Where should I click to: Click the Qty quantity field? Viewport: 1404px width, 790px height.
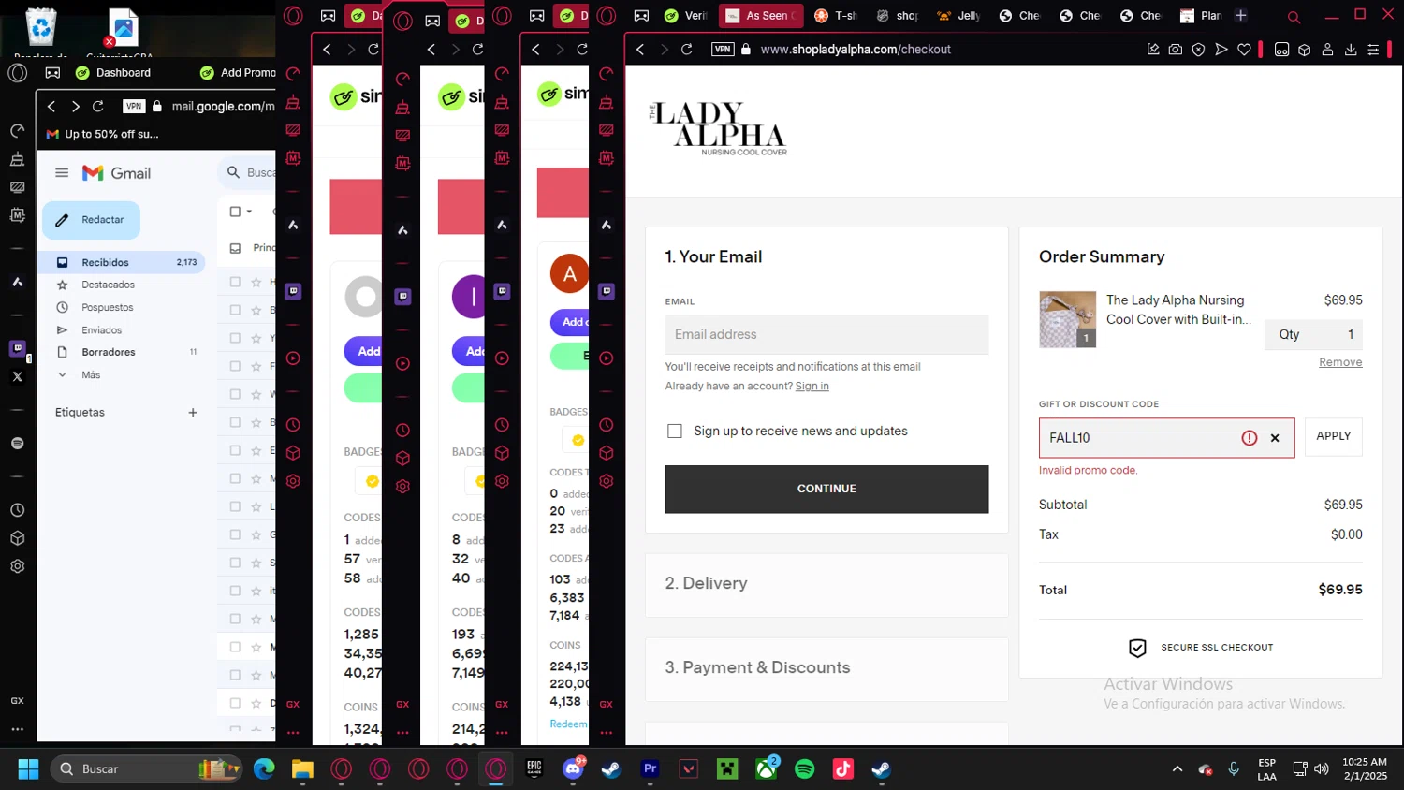pyautogui.click(x=1313, y=335)
